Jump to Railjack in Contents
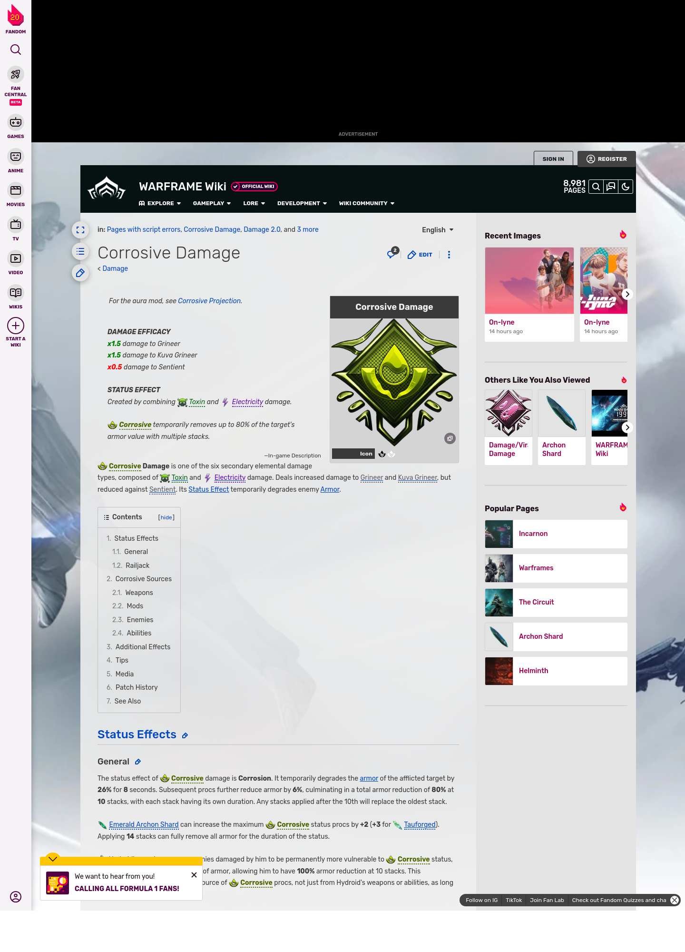 tap(137, 565)
